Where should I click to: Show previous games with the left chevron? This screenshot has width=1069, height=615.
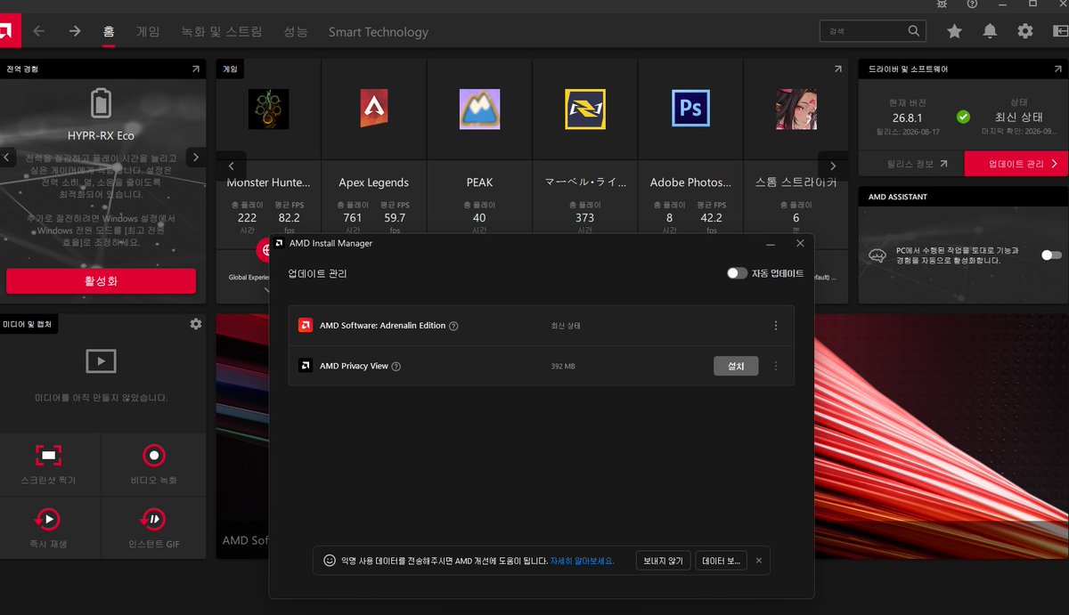pyautogui.click(x=232, y=166)
